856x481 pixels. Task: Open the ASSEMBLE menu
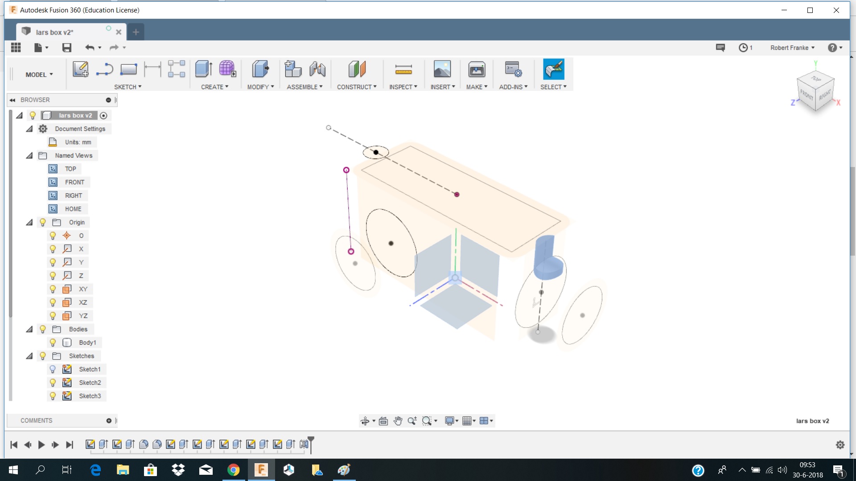[x=305, y=87]
